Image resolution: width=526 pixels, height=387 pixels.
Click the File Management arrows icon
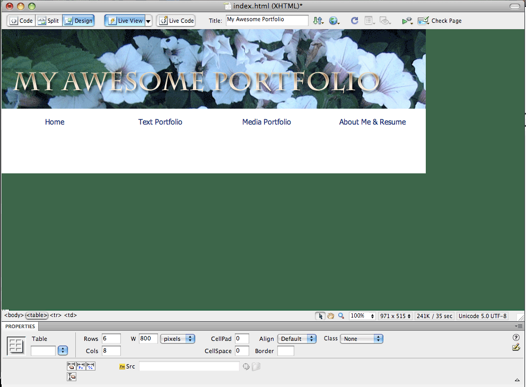pos(318,21)
